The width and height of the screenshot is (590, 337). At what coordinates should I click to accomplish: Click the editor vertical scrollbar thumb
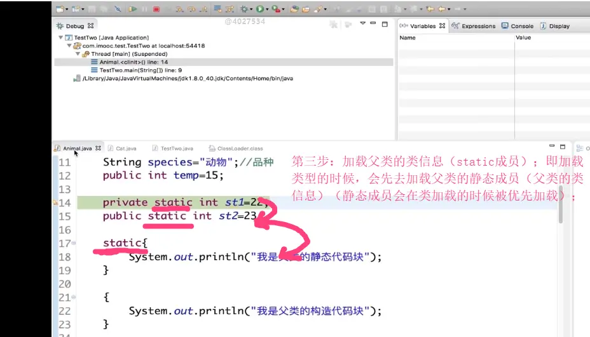(561, 203)
